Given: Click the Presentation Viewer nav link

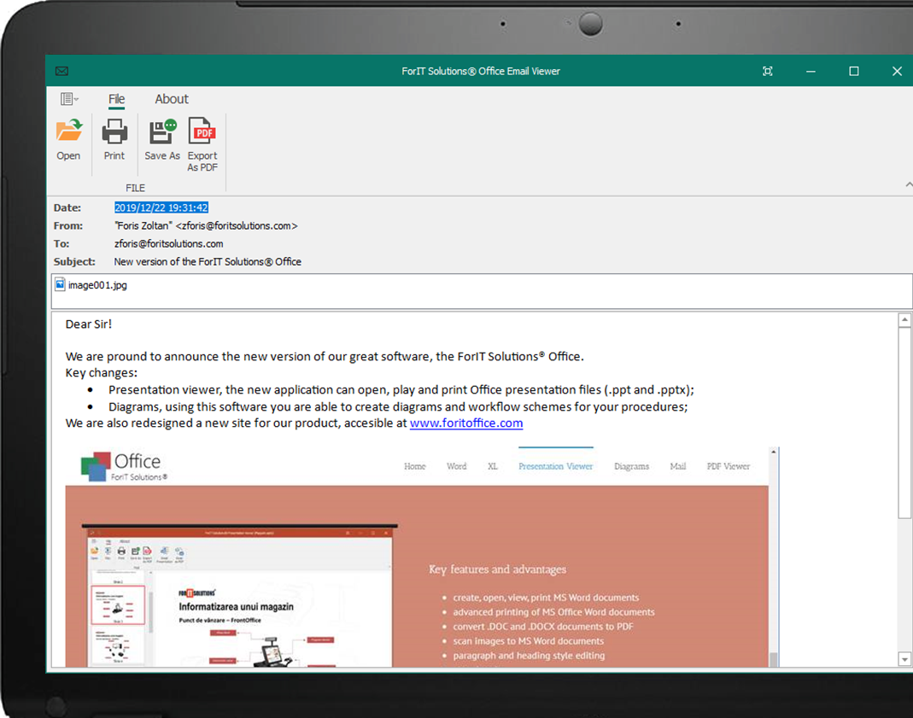Looking at the screenshot, I should pyautogui.click(x=555, y=466).
